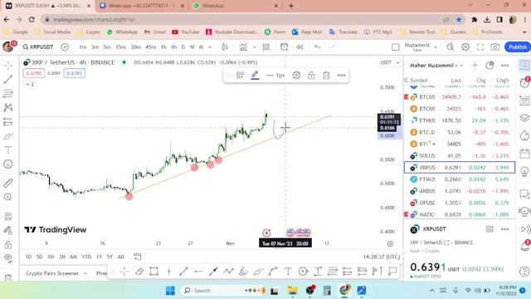Open the Indicators menu
Screen dimensions: 531x299
tap(243, 47)
